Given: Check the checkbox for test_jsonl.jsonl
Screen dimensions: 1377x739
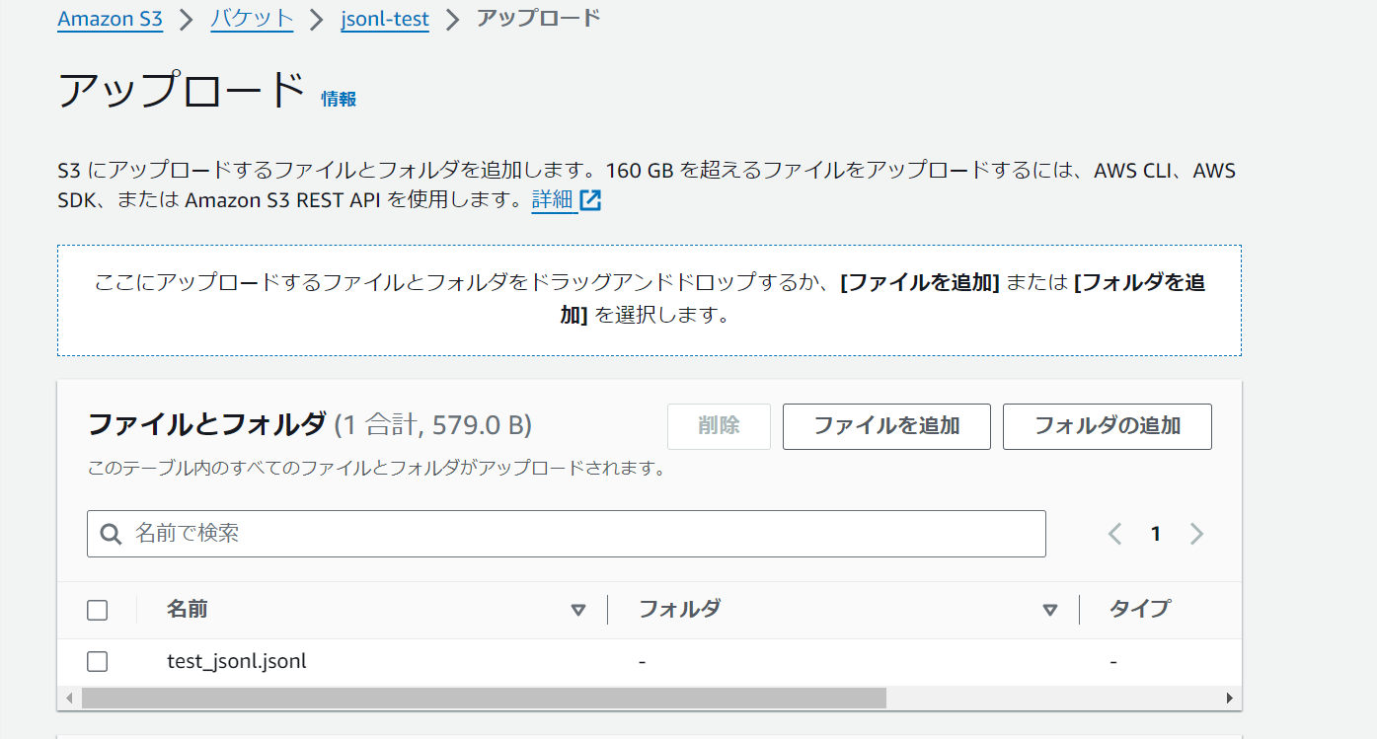Looking at the screenshot, I should (x=97, y=661).
